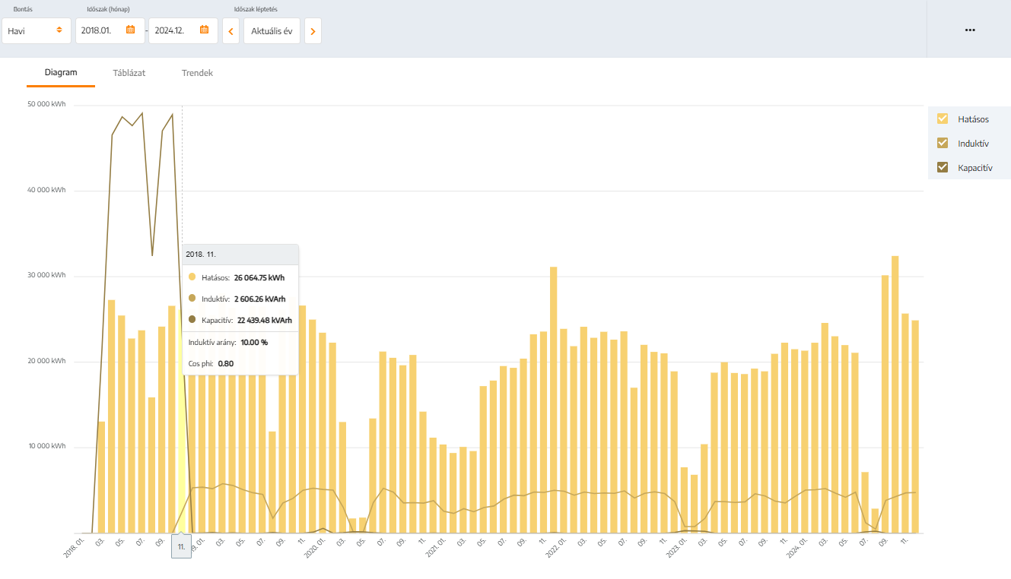The image size is (1011, 579).
Task: Go to previous period with left arrow
Action: [230, 31]
